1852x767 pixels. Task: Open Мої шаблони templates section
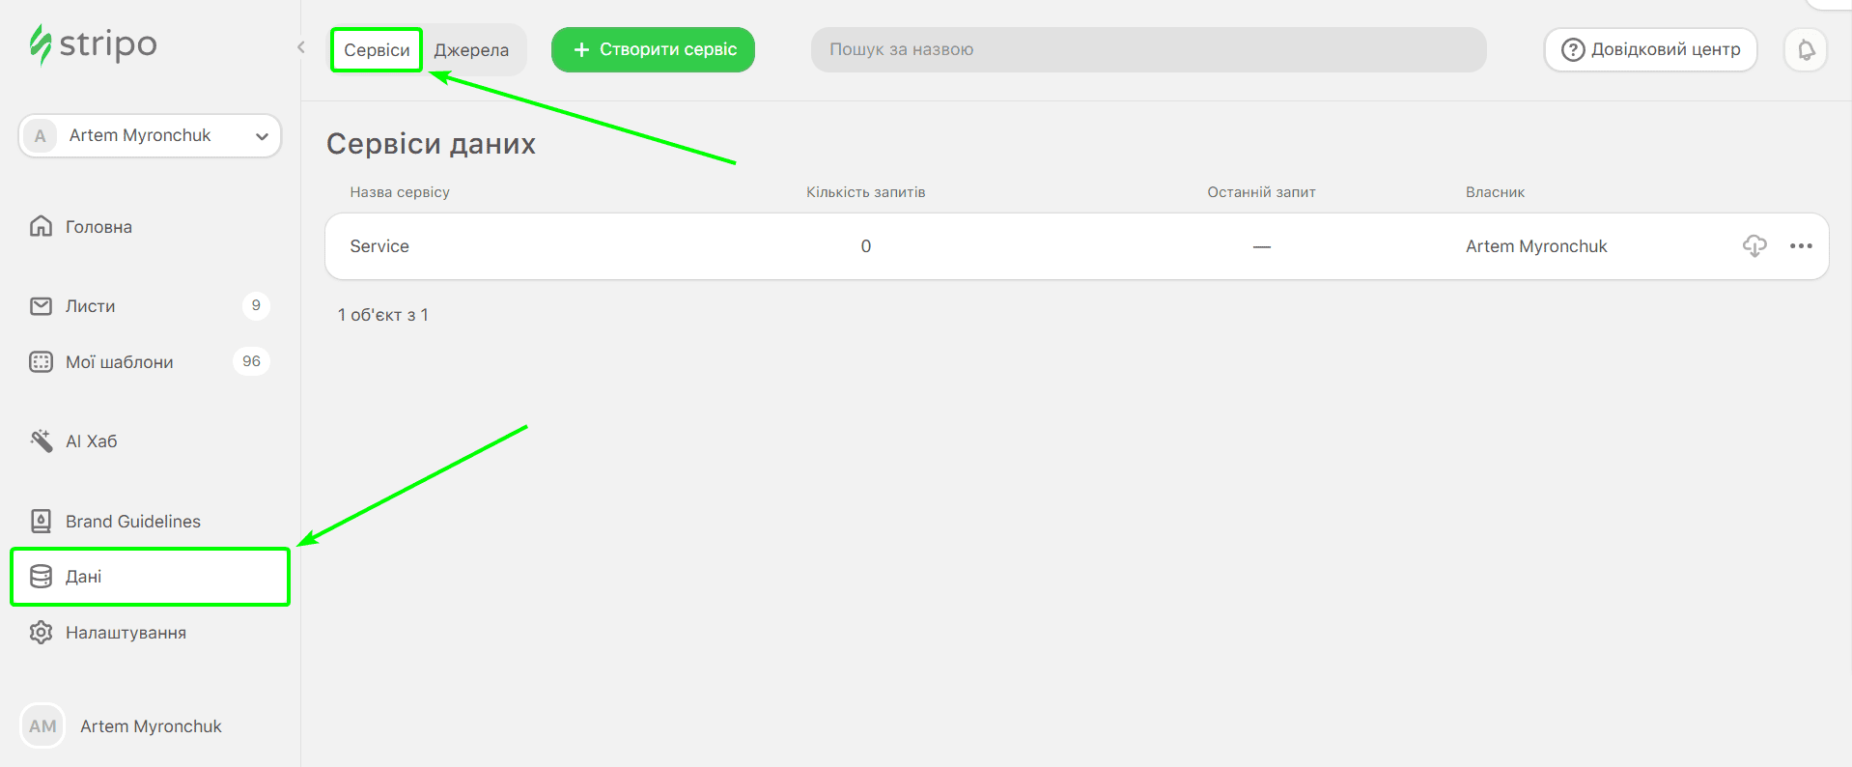[x=119, y=362]
